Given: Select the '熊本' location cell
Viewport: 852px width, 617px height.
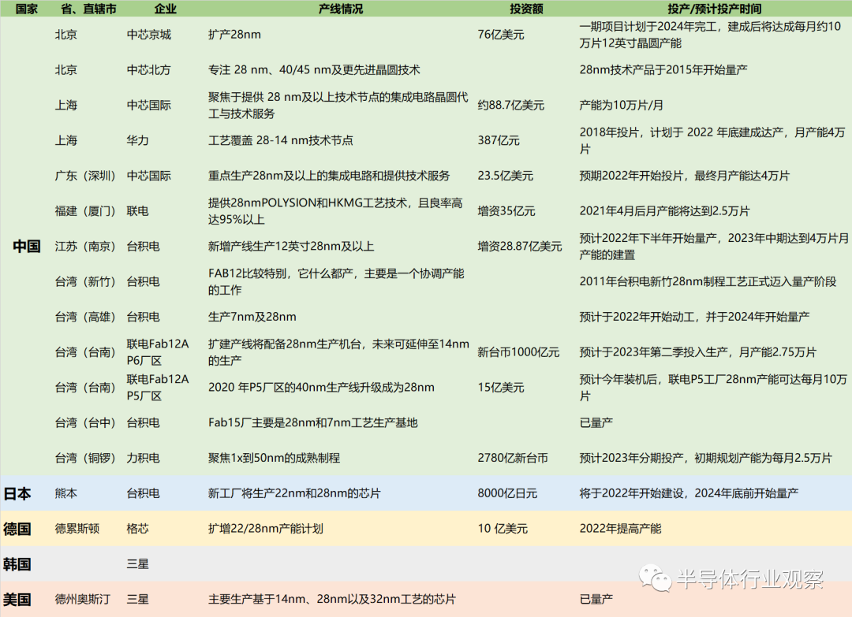Looking at the screenshot, I should click(x=65, y=493).
